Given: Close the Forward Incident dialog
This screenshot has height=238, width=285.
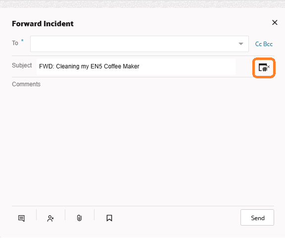Looking at the screenshot, I should pos(275,23).
